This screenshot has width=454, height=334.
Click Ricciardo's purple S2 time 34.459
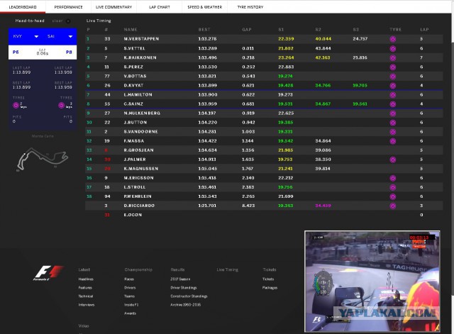click(x=323, y=206)
